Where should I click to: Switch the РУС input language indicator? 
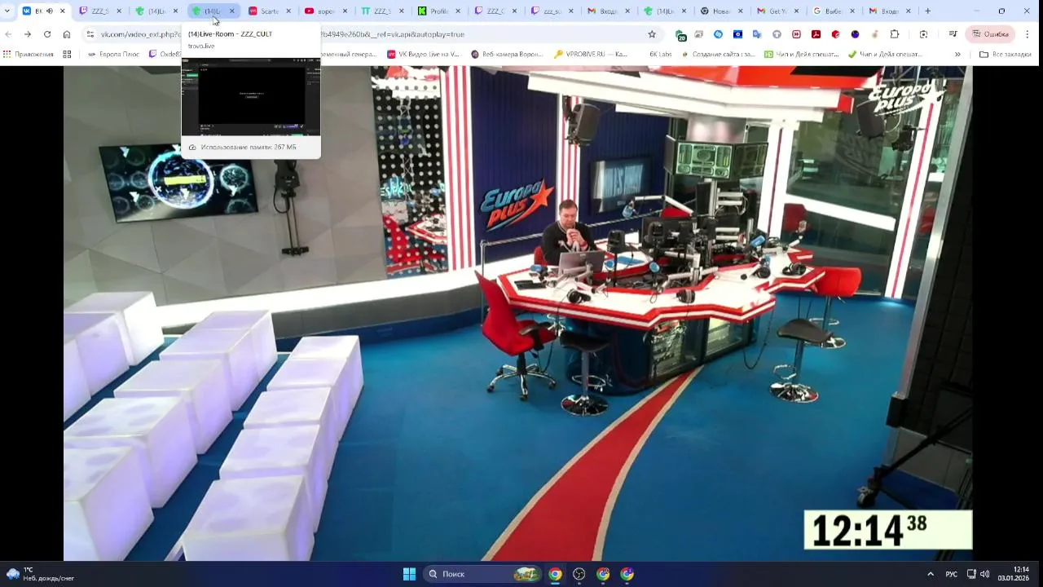951,574
